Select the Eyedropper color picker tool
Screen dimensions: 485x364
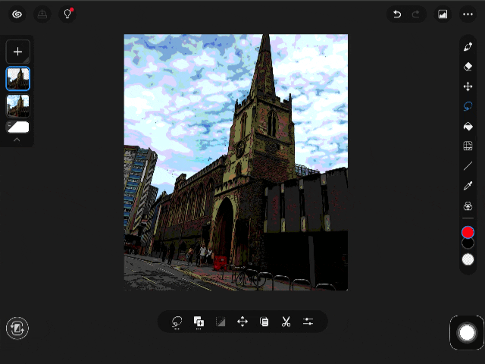468,186
